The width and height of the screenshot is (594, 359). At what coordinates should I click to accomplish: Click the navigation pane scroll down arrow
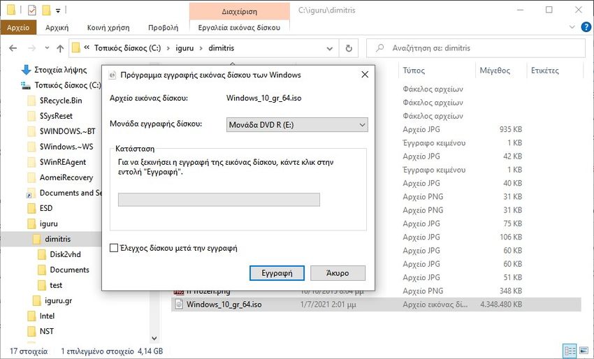pos(154,338)
